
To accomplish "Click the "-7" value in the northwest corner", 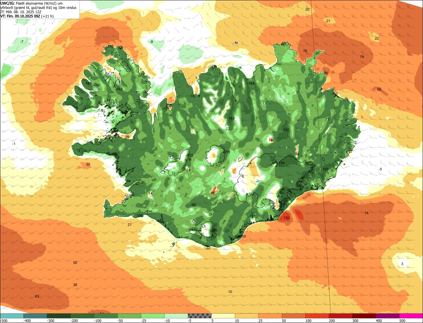I will [x=22, y=42].
